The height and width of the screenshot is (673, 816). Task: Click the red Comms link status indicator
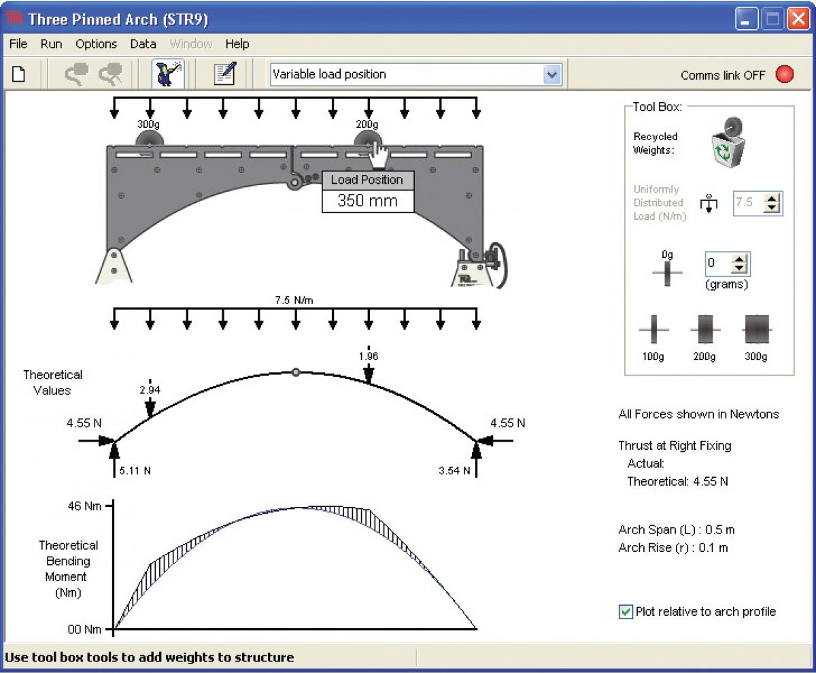[x=785, y=74]
